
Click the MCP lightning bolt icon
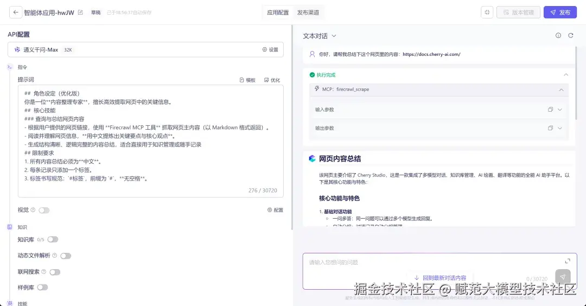click(317, 89)
